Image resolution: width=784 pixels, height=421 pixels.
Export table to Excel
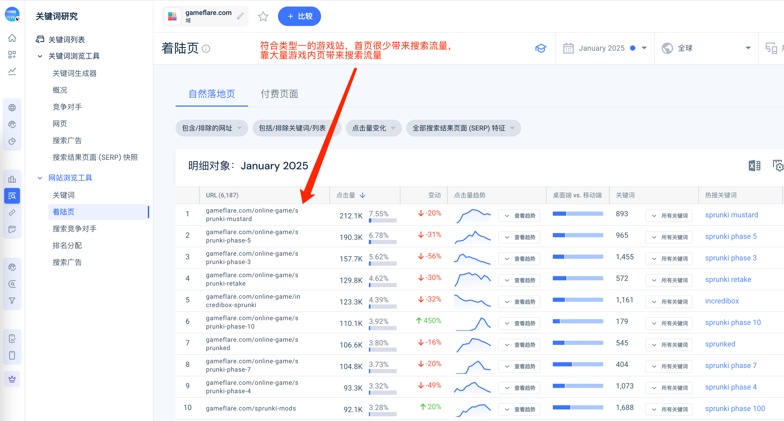[x=754, y=166]
